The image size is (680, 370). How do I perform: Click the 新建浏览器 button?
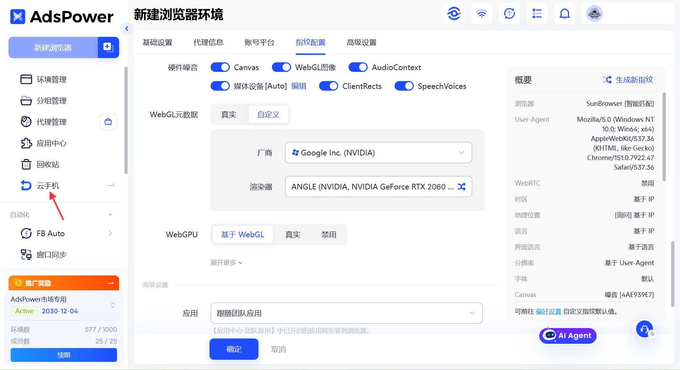tap(53, 47)
